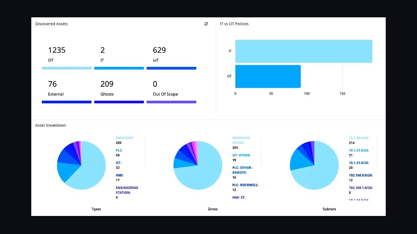Click the Types chart title
Viewport: 417px width, 234px height.
click(96, 209)
